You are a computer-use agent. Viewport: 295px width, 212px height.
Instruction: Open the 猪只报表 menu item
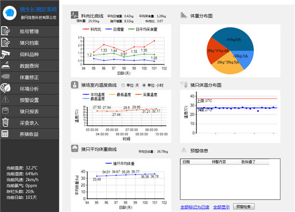[x=29, y=111]
